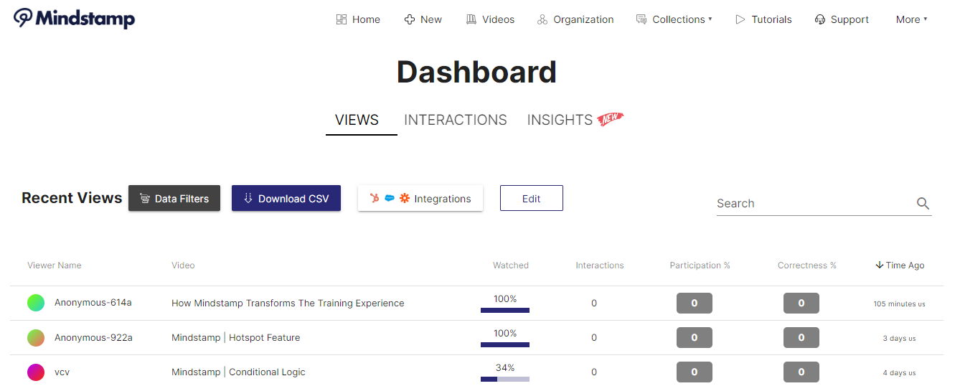Screen dimensions: 960x386
Task: Click the Anonymous-922a viewer avatar
Action: pyautogui.click(x=36, y=337)
